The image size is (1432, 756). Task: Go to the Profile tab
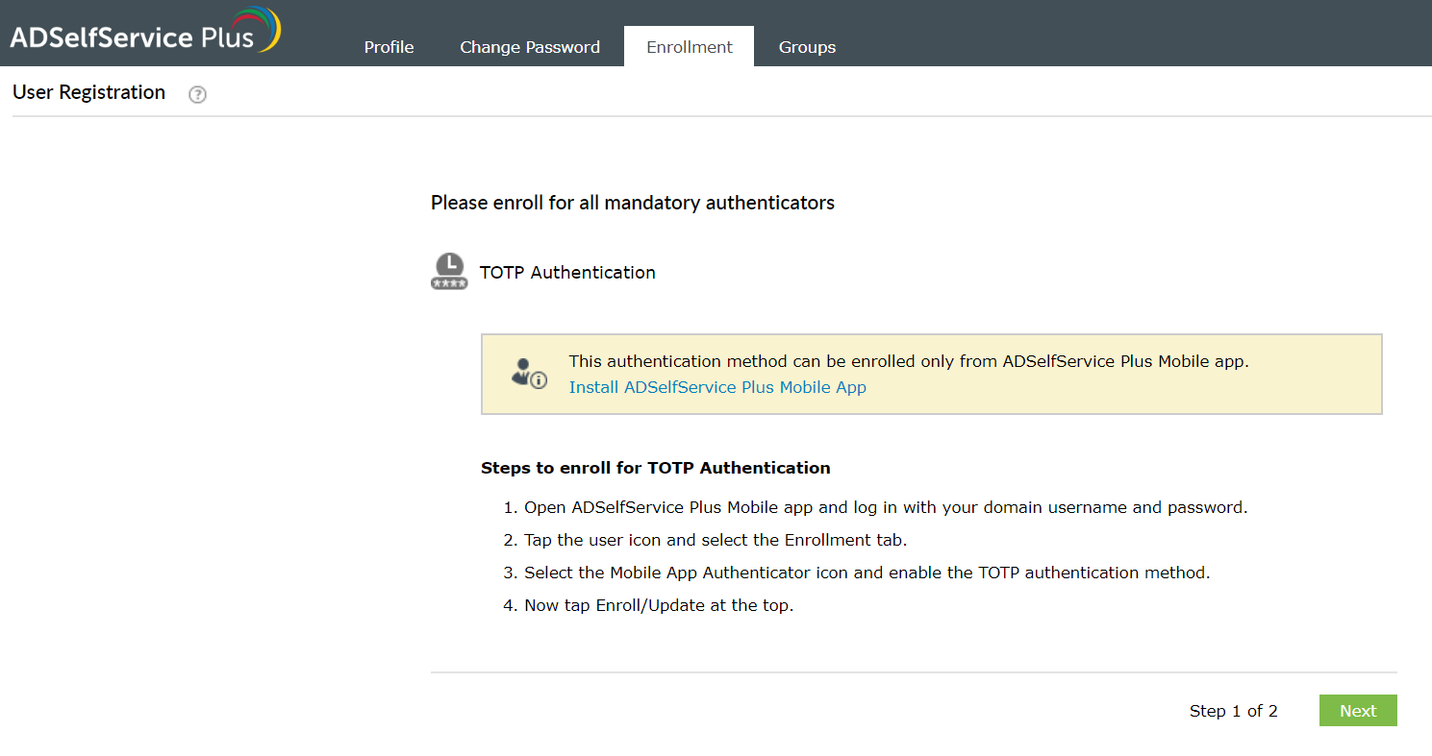(x=389, y=46)
